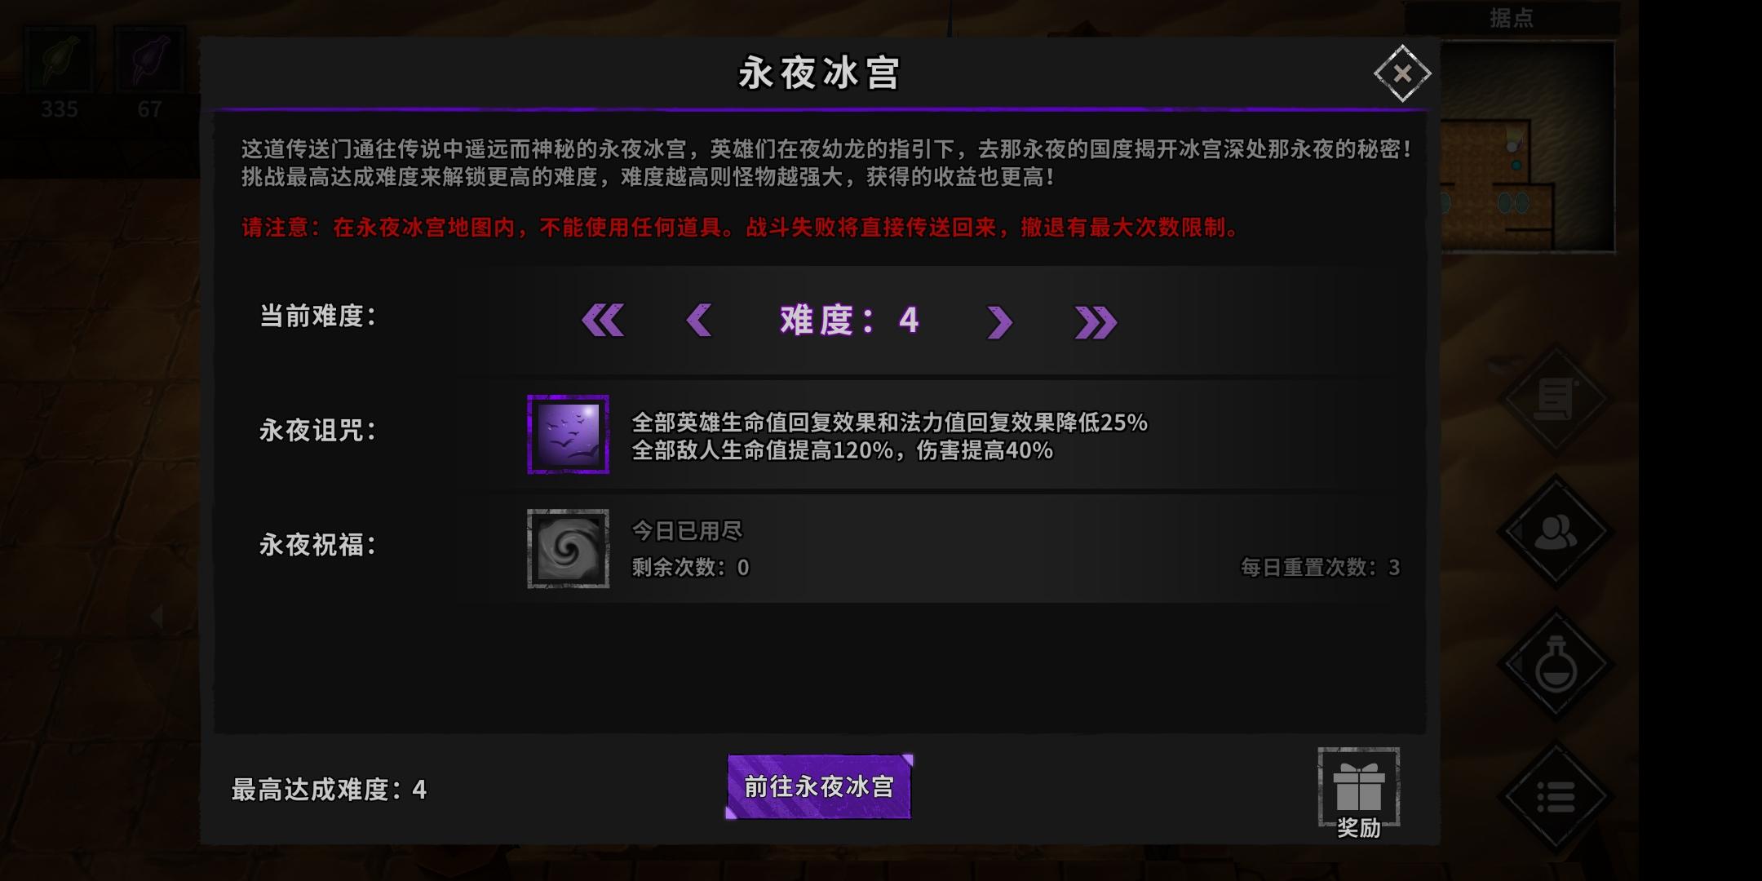
Task: Tap the purple 永夜诅咒 curse icon
Action: (x=569, y=434)
